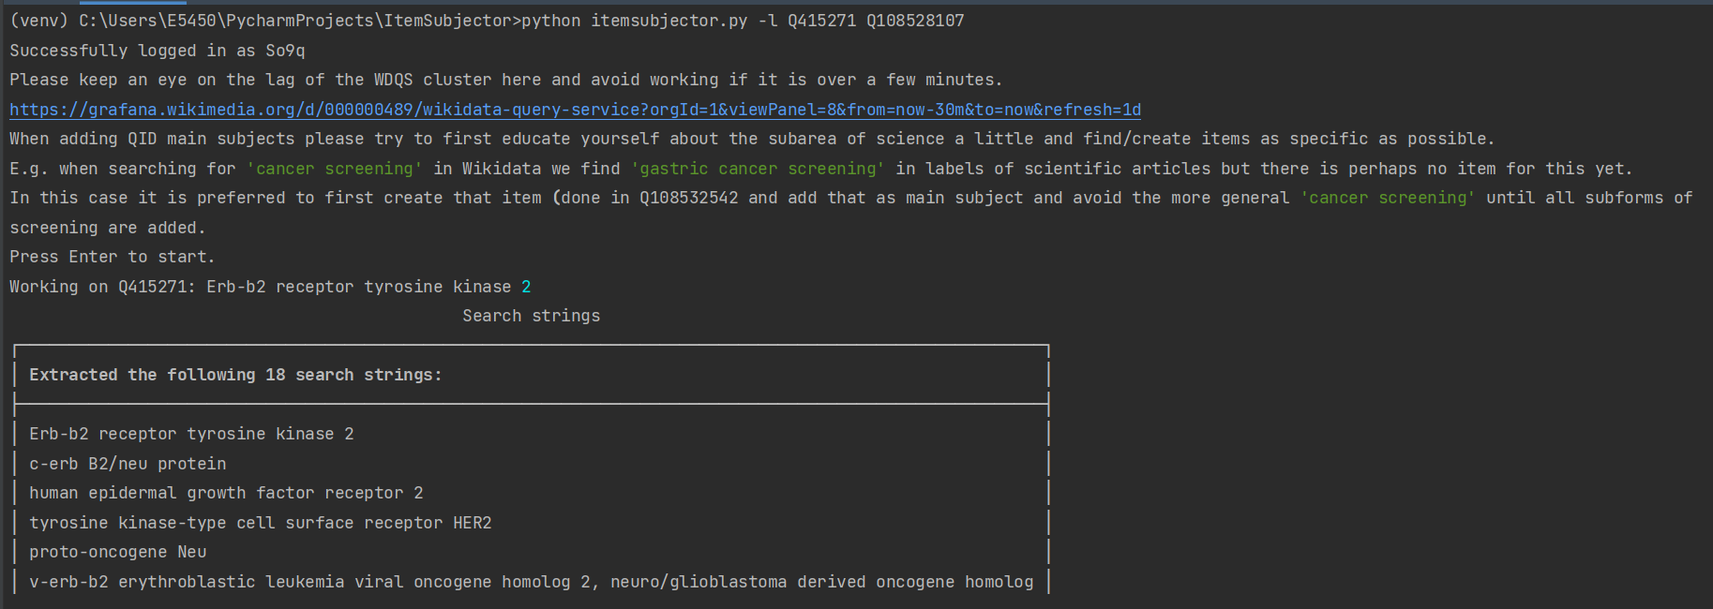
Task: Click the 'When adding QID main subjects' line
Action: (751, 139)
